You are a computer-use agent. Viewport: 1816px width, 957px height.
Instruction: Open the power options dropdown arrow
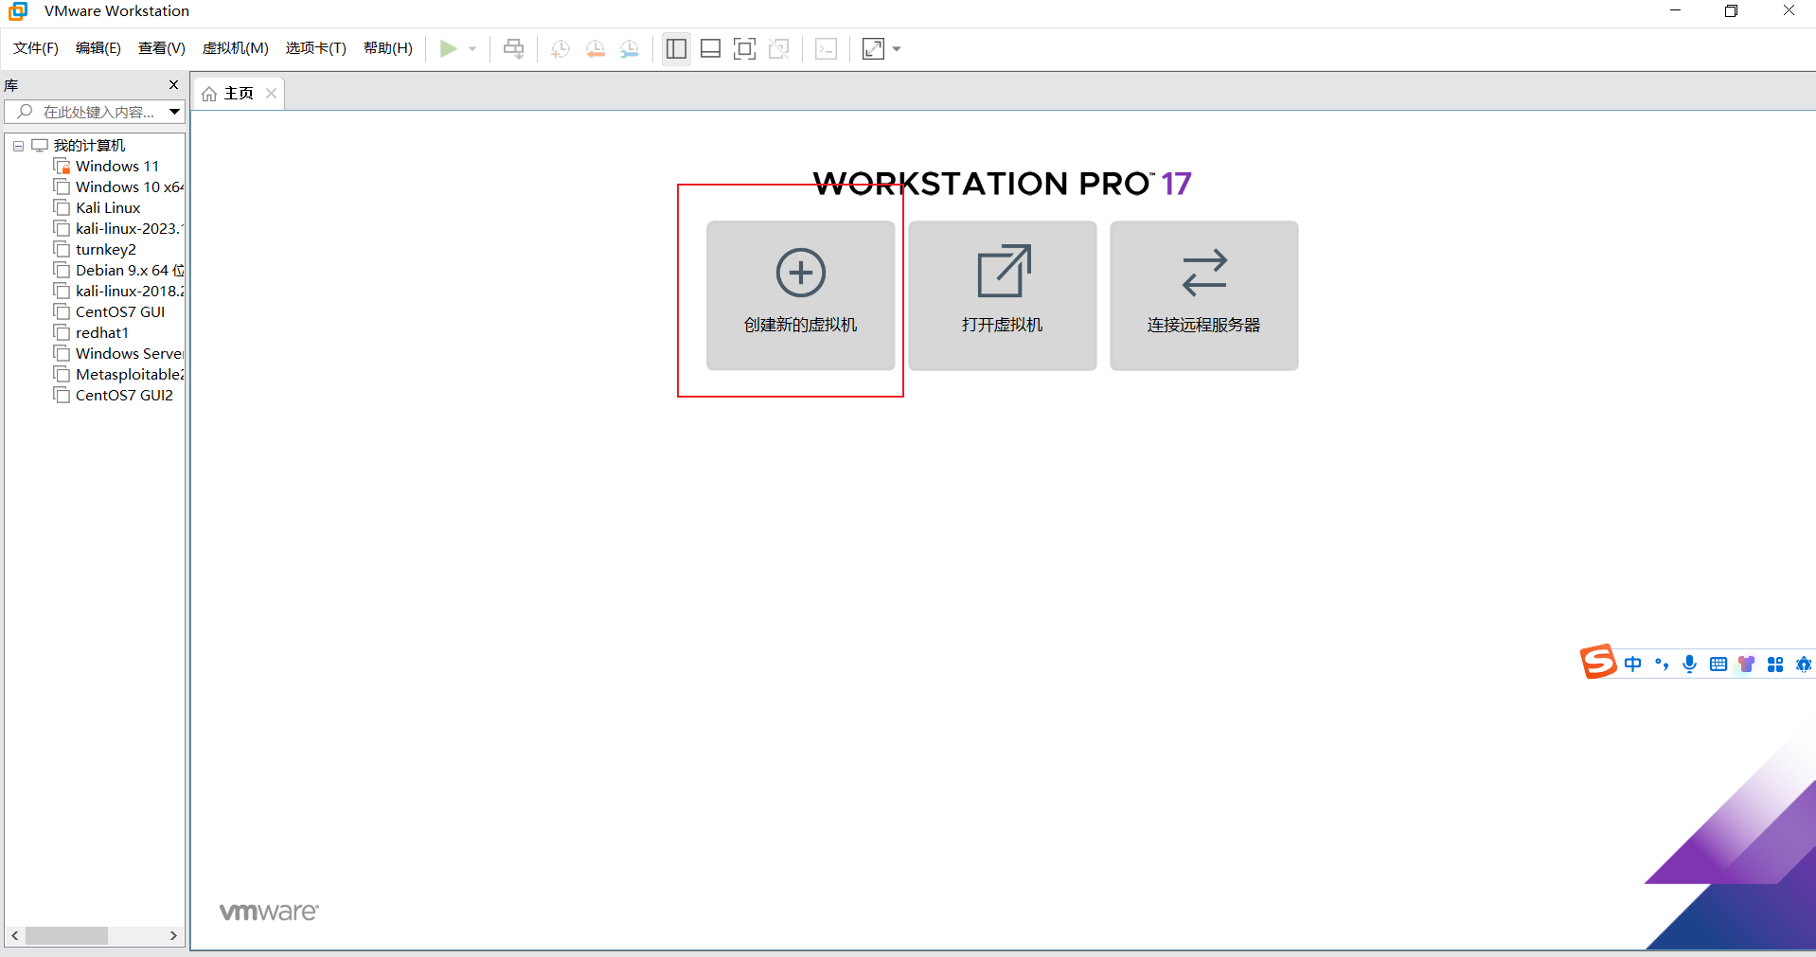click(x=472, y=49)
